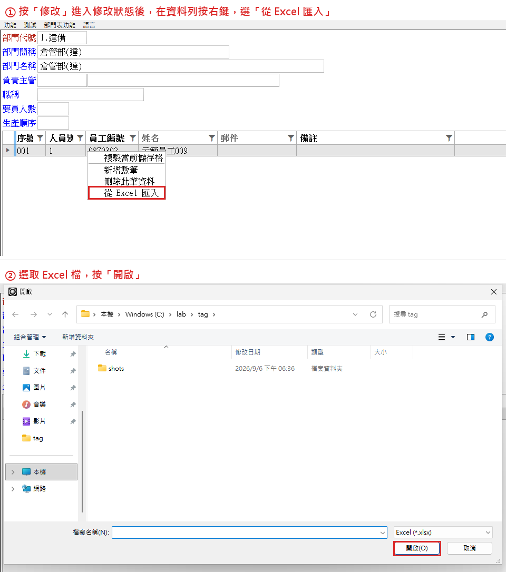The height and width of the screenshot is (572, 506).
Task: Toggle the preview pane
Action: coord(471,337)
